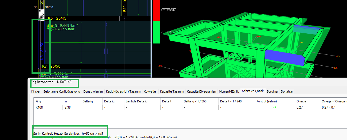The height and width of the screenshot is (140, 347).
Task: Open the Burulma tab
Action: tap(272, 91)
